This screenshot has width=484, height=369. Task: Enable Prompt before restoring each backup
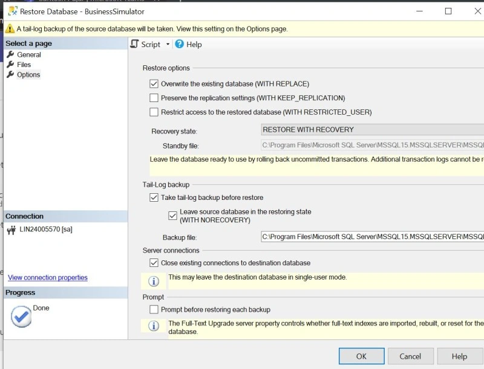pos(154,309)
